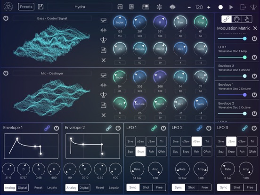Close the Modulation Matrix panel
This screenshot has width=260, height=195.
point(255,28)
